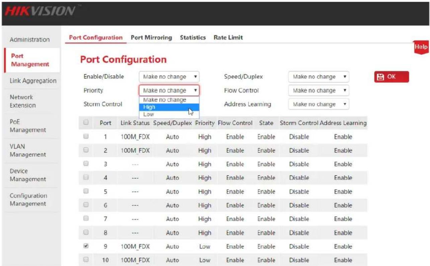Click the Storm Control field label

click(103, 104)
